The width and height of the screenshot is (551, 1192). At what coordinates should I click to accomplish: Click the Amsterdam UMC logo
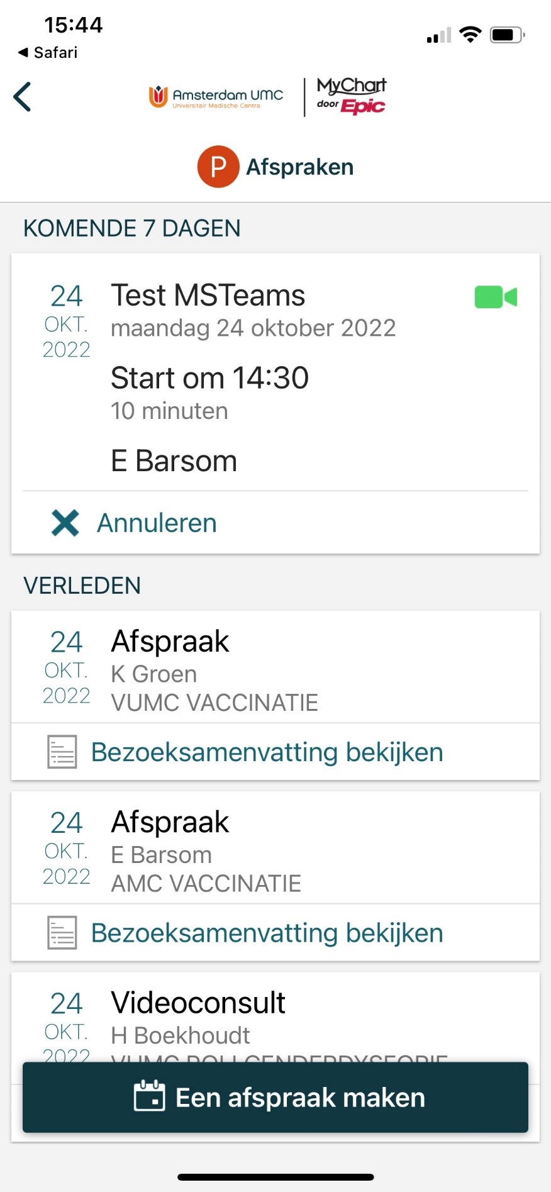(216, 97)
